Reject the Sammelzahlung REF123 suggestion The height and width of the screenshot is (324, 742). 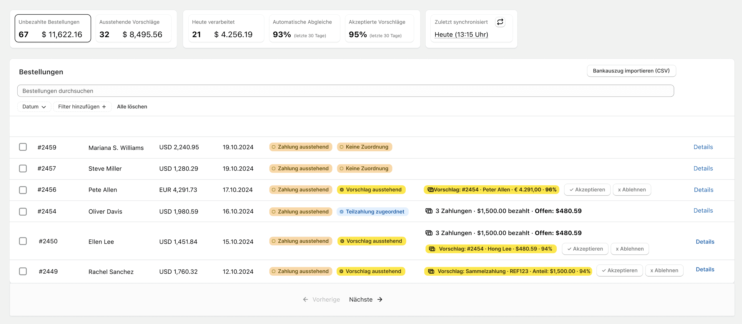pos(664,270)
